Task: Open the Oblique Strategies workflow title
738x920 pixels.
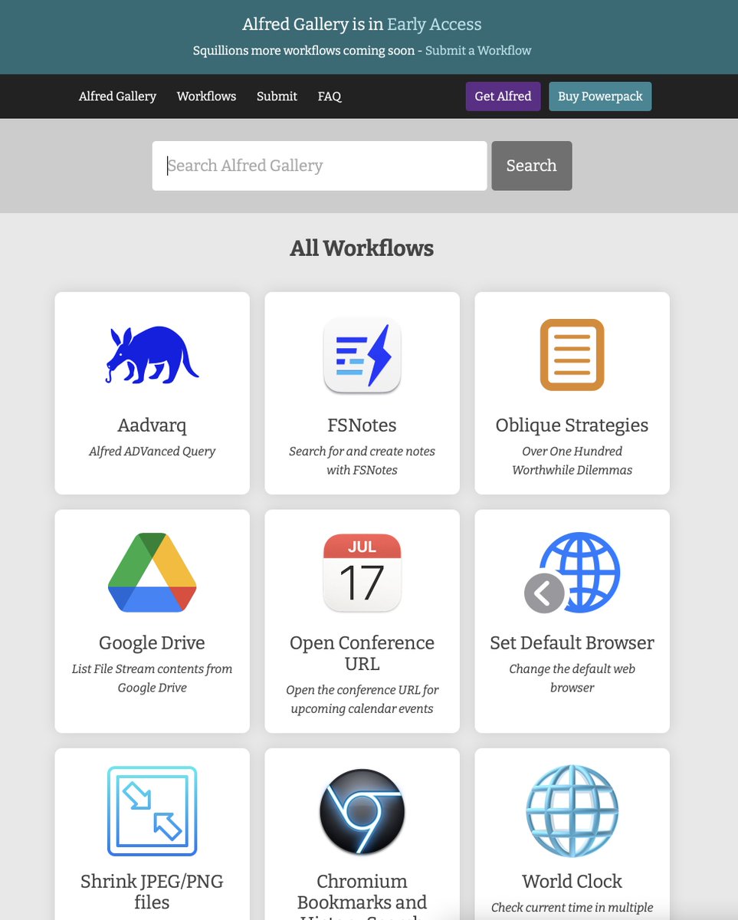Action: 572,426
